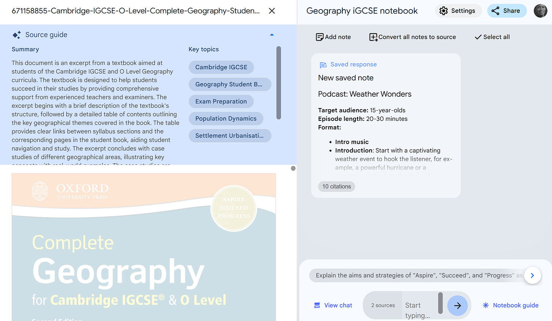Select the Cambridge IGCSE topic chip
Image resolution: width=552 pixels, height=321 pixels.
(x=221, y=67)
